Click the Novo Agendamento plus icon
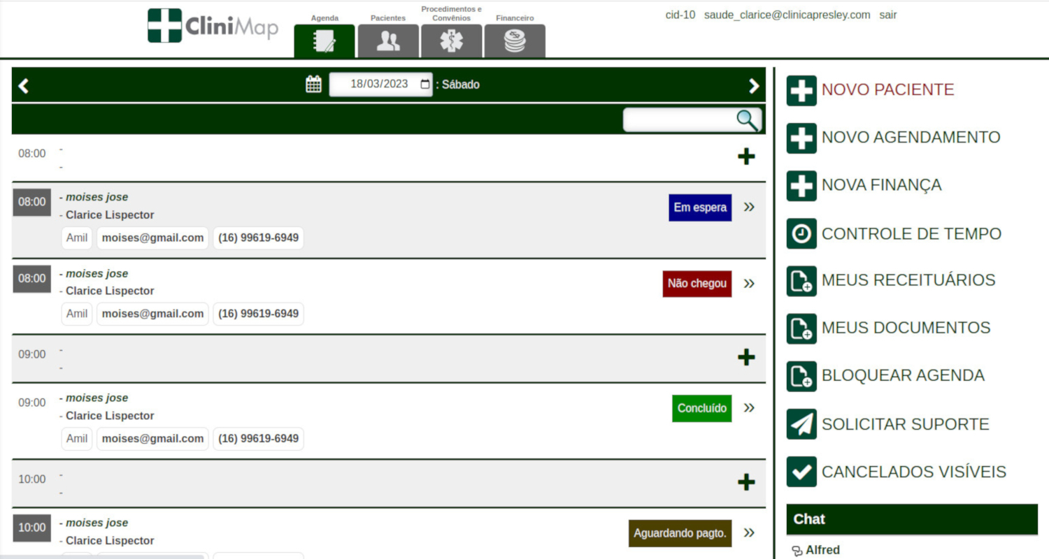This screenshot has height=559, width=1049. coord(801,138)
